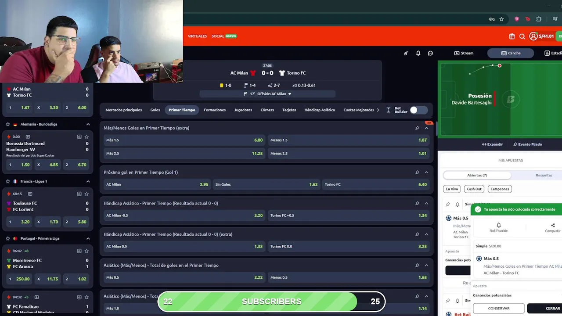
Task: Pin the Asiático Total de goles market
Action: (x=417, y=266)
